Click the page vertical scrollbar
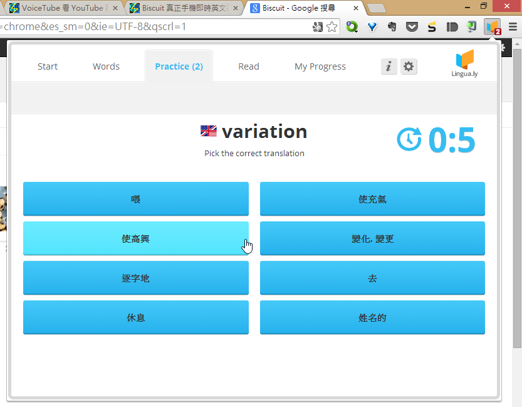The width and height of the screenshot is (522, 407). pyautogui.click(x=517, y=198)
